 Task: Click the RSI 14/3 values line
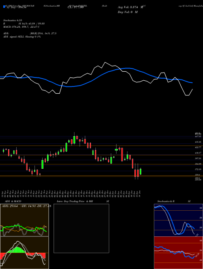click(24, 24)
